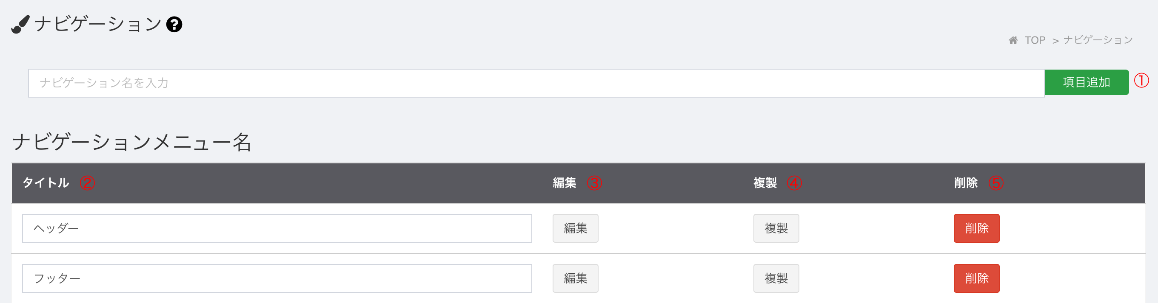Viewport: 1158px width, 303px height.
Task: Click the 複製 column header
Action: 764,183
